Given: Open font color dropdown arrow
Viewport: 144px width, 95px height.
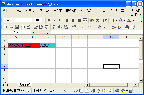Looking at the screenshot, I should point(133,20).
